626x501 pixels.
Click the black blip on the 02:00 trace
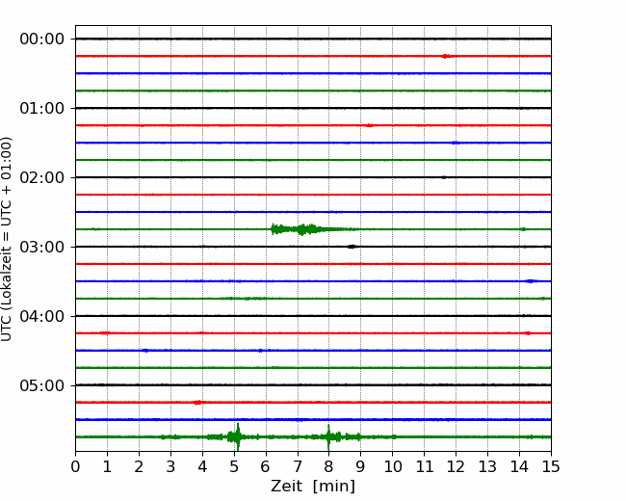point(444,177)
